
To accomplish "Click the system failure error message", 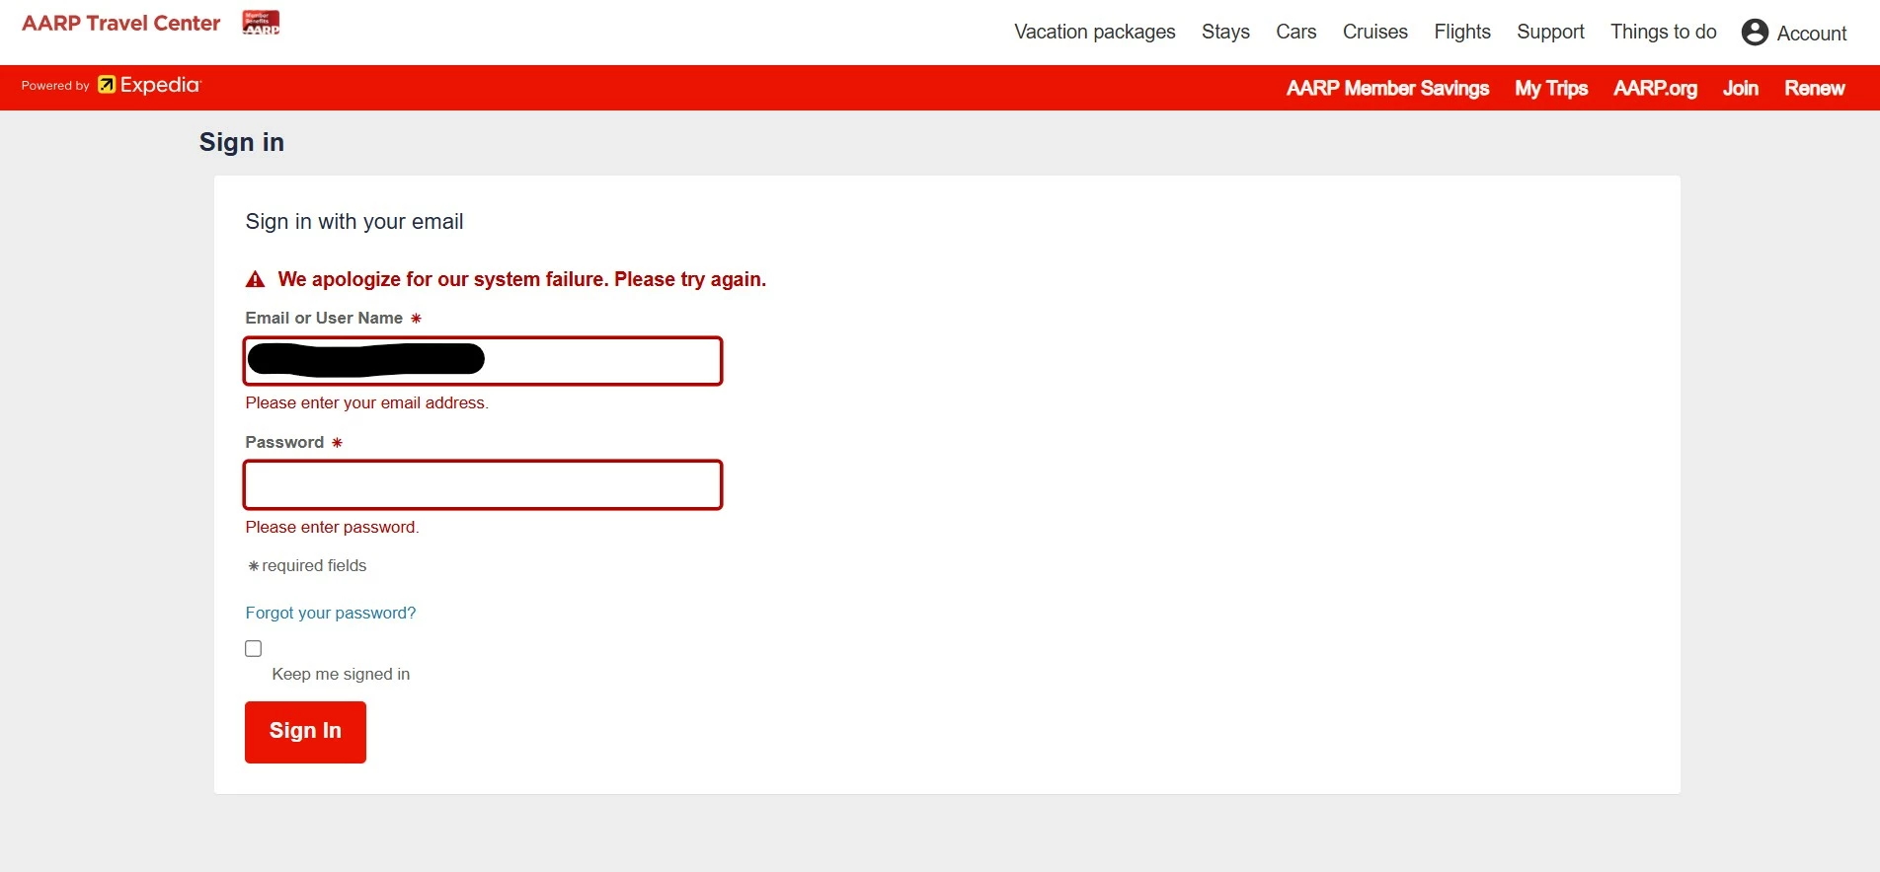I will (521, 279).
